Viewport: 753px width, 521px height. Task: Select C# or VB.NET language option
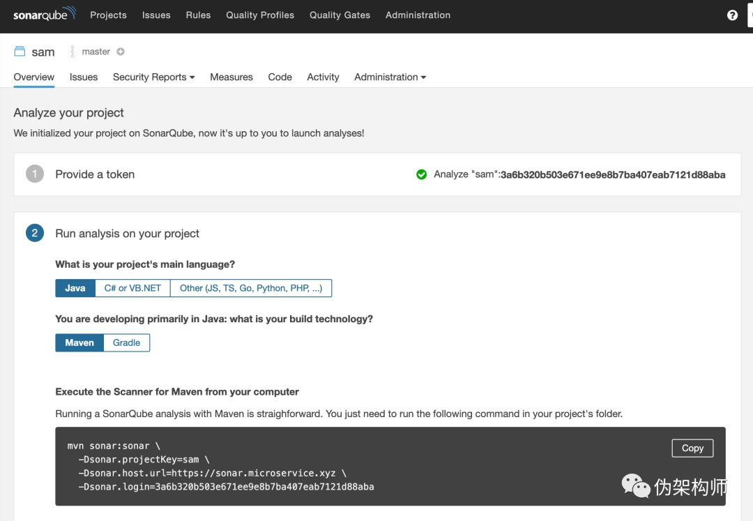(132, 288)
